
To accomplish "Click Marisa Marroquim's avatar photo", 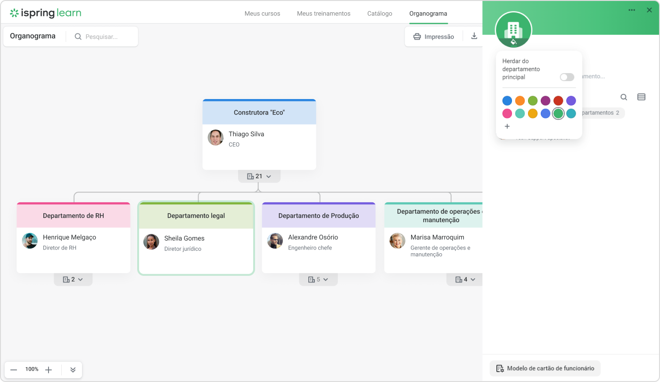I will point(397,241).
